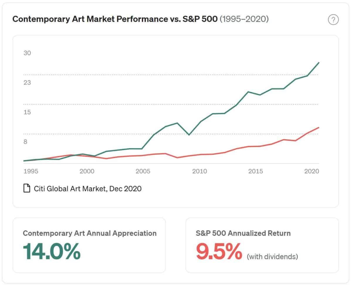352x285 pixels.
Task: Select the 2005 x-axis label
Action: (x=143, y=171)
